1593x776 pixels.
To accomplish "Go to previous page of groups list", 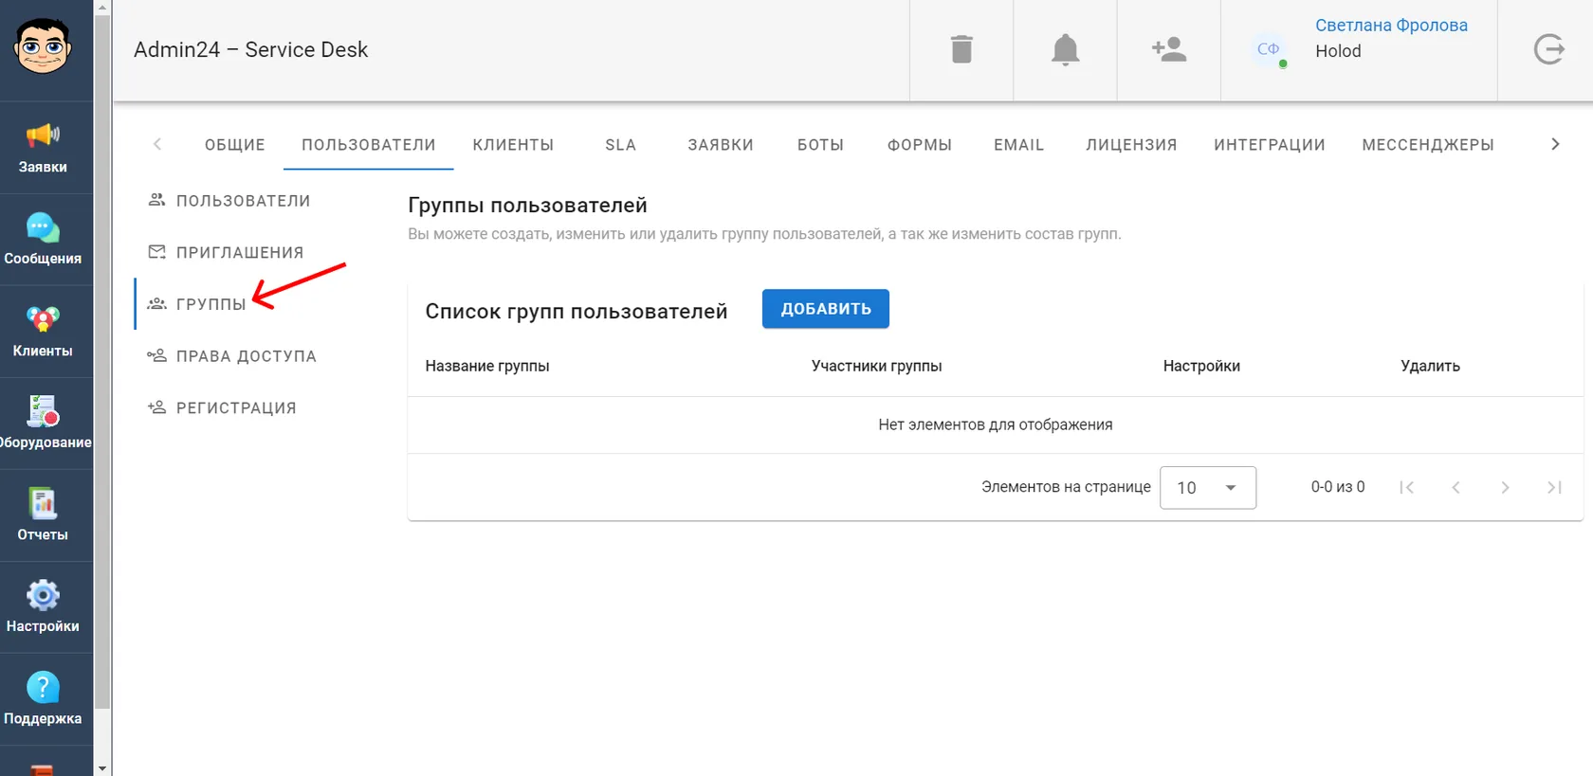I will [x=1456, y=487].
